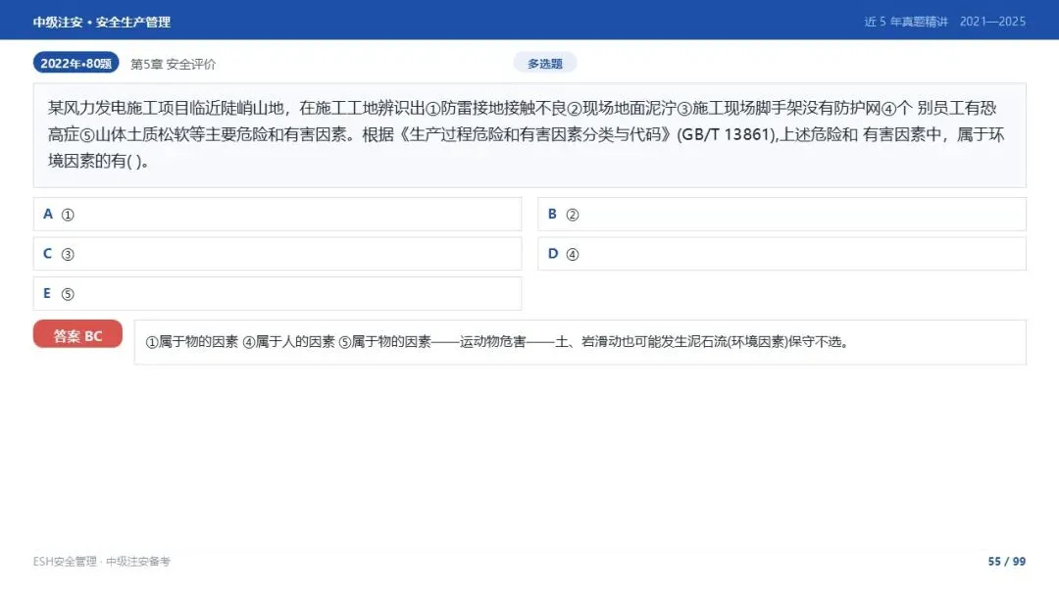
Task: Click the footer text ESH安全管理 · 中级注安备考
Action: tap(102, 562)
